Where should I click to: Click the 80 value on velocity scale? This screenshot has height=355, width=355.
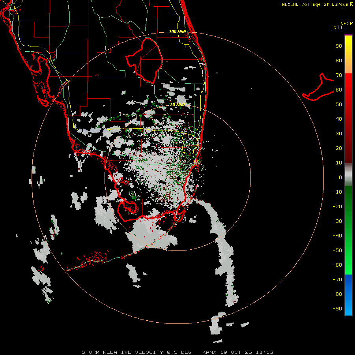(339, 61)
